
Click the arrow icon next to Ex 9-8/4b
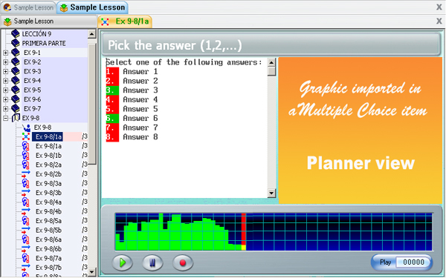[x=25, y=211]
